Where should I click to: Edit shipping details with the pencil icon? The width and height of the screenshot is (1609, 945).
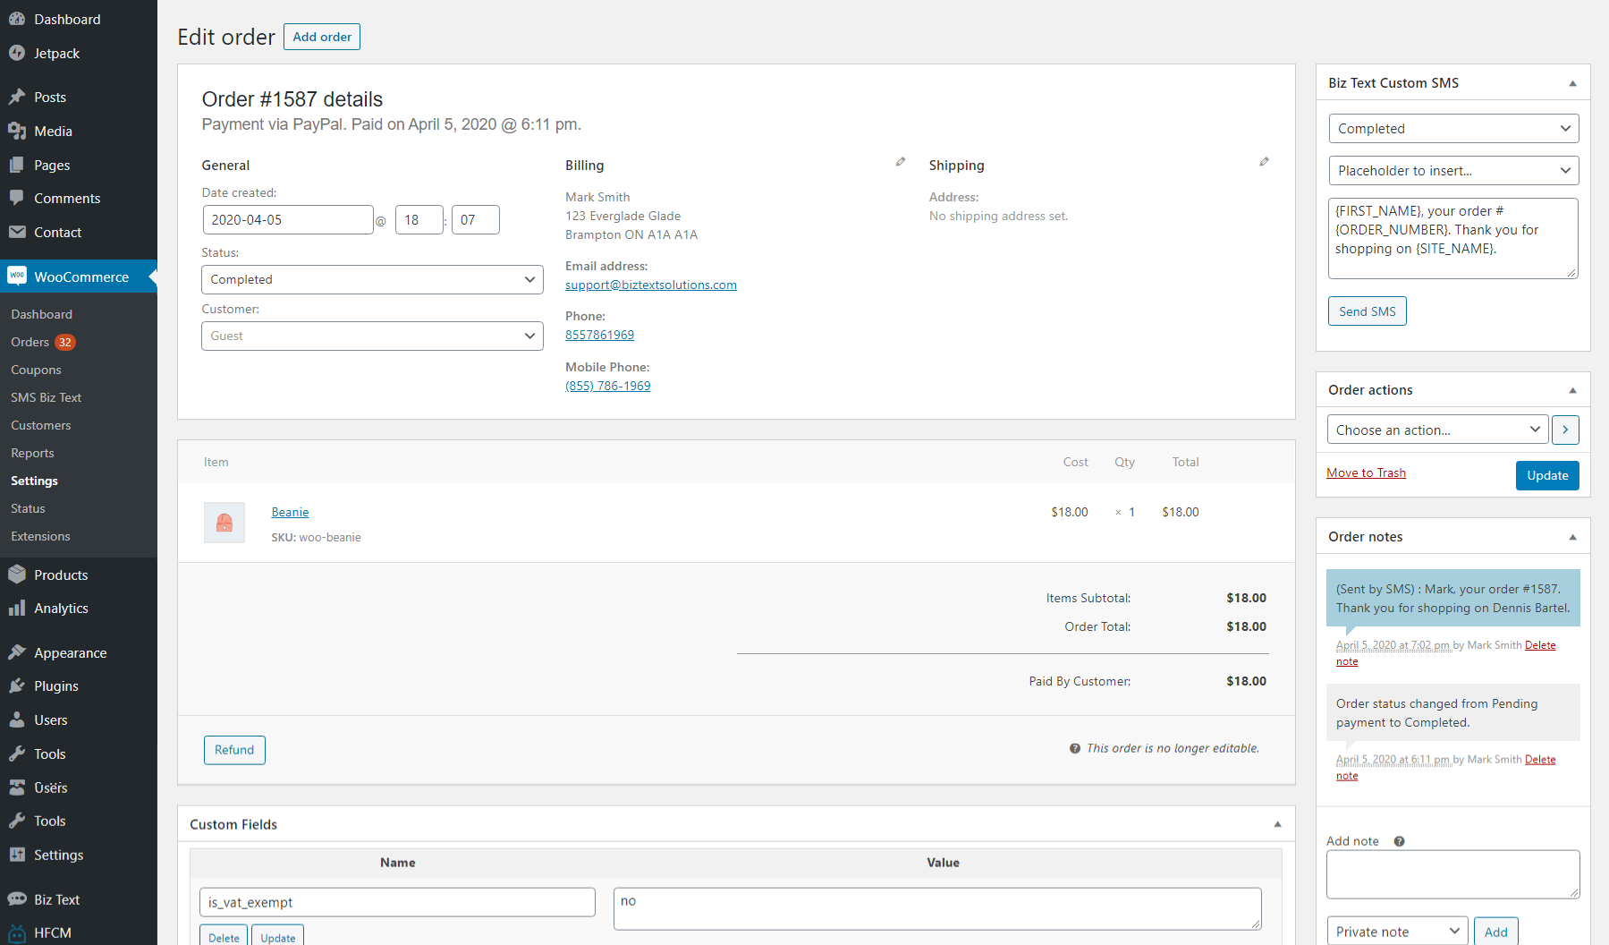pyautogui.click(x=1264, y=162)
